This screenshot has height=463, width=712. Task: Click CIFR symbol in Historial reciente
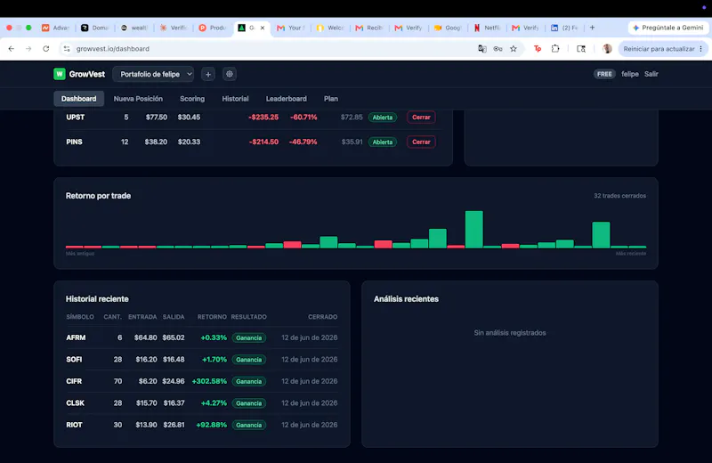pos(74,381)
